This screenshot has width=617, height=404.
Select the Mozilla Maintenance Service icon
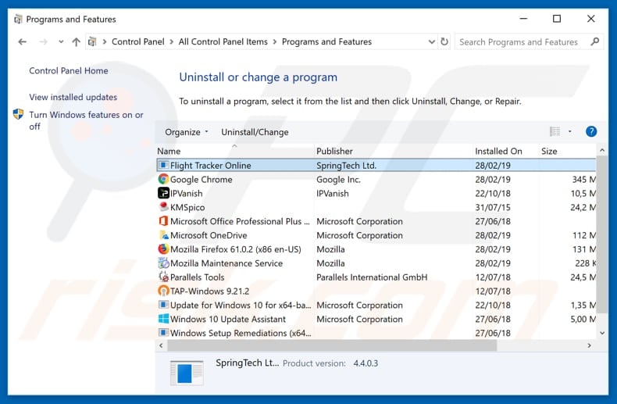tap(163, 263)
